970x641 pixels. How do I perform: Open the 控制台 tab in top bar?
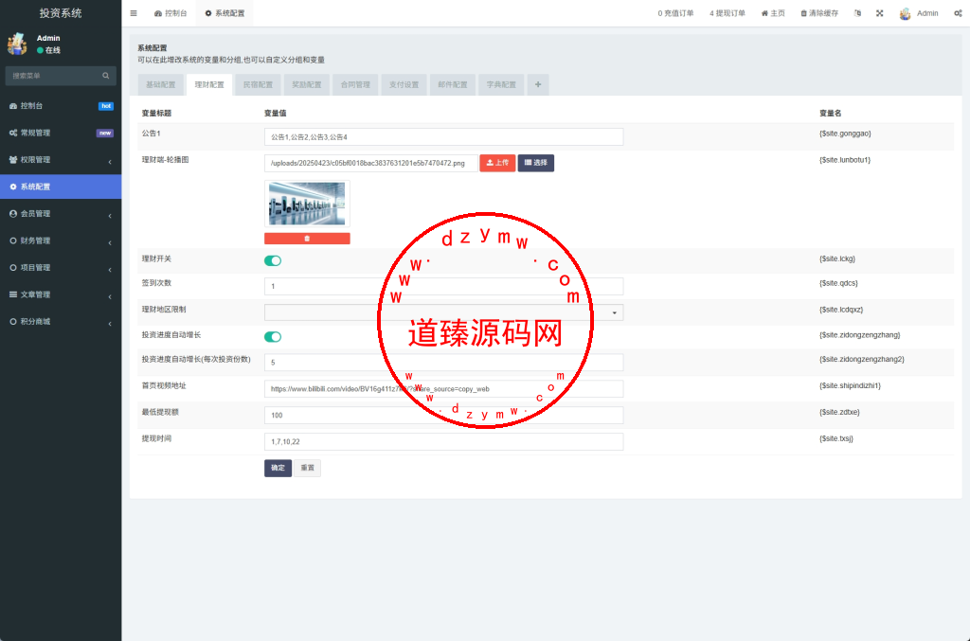pos(171,13)
